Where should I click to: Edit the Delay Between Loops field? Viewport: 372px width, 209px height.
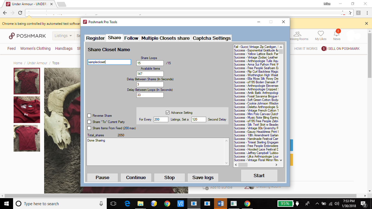click(x=150, y=95)
